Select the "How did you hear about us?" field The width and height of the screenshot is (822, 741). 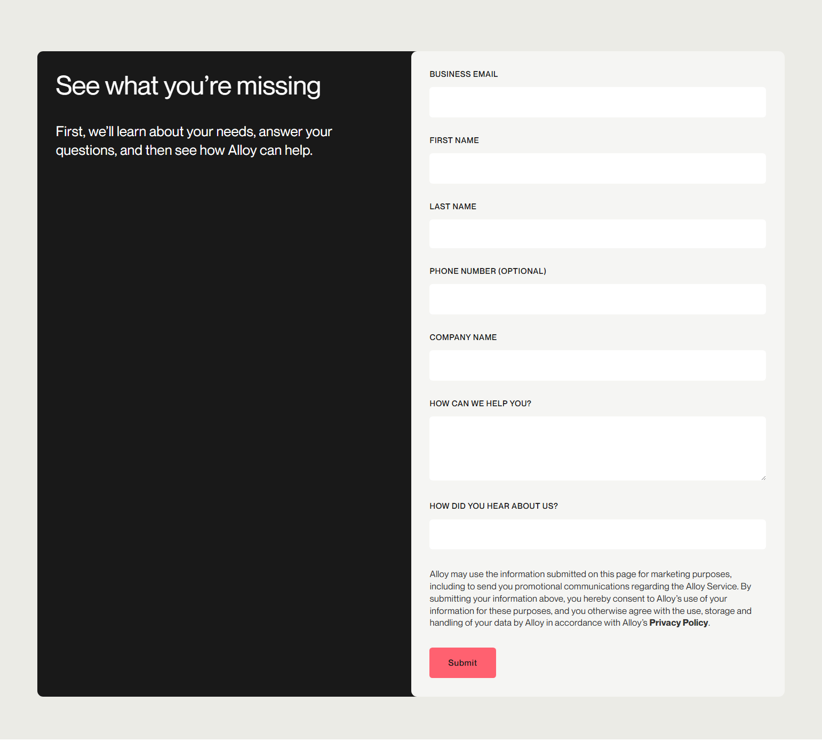tap(597, 534)
